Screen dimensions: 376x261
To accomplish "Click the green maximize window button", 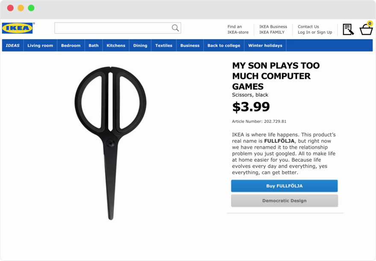I will pyautogui.click(x=31, y=8).
